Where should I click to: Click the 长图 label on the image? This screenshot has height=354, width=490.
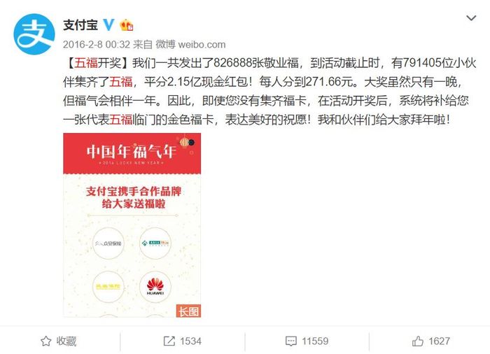click(188, 311)
